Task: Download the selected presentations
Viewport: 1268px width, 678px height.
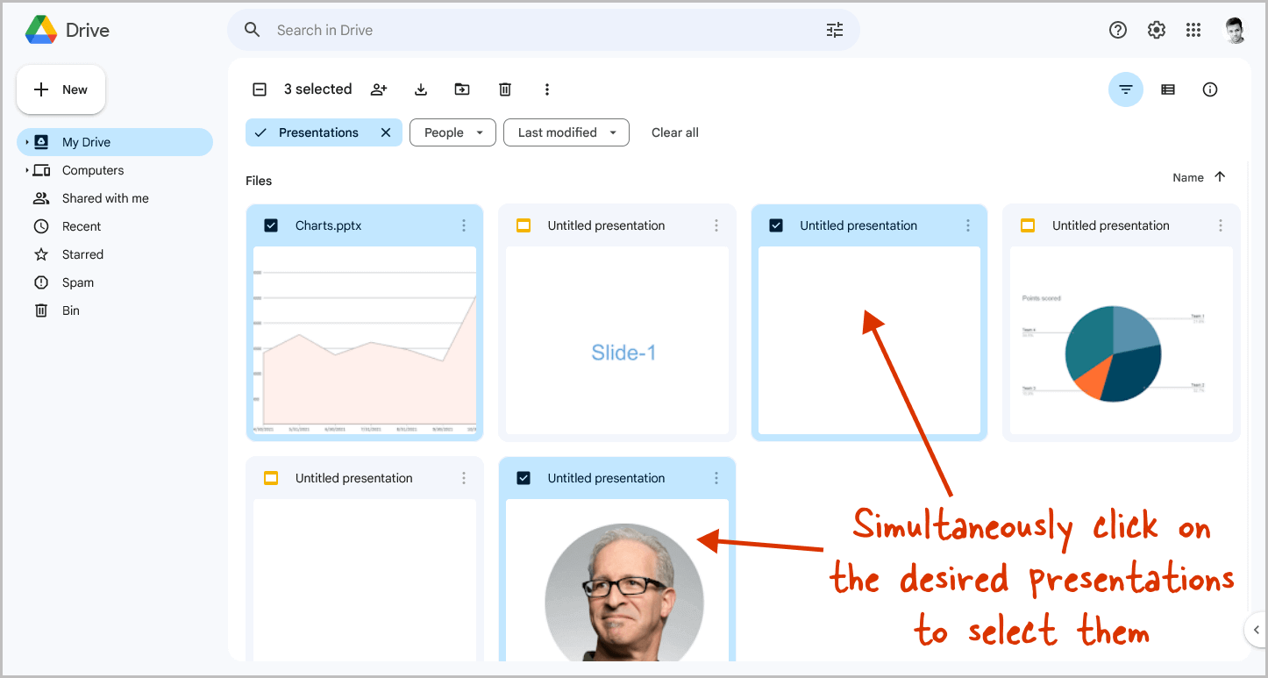Action: (x=421, y=89)
